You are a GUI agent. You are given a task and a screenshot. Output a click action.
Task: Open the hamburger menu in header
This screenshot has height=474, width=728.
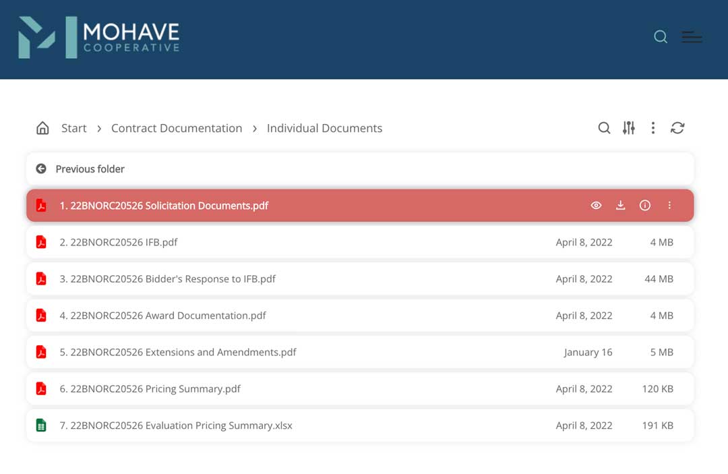692,36
